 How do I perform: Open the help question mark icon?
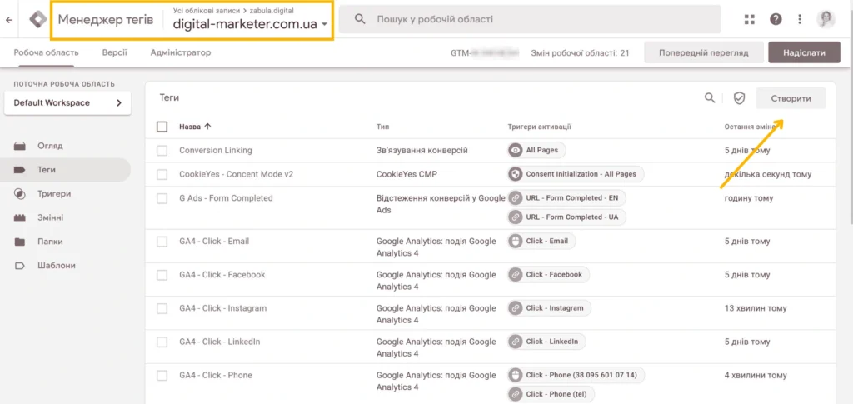776,19
